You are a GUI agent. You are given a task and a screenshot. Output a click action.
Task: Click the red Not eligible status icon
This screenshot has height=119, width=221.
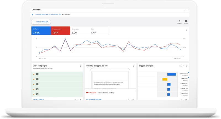point(87,93)
